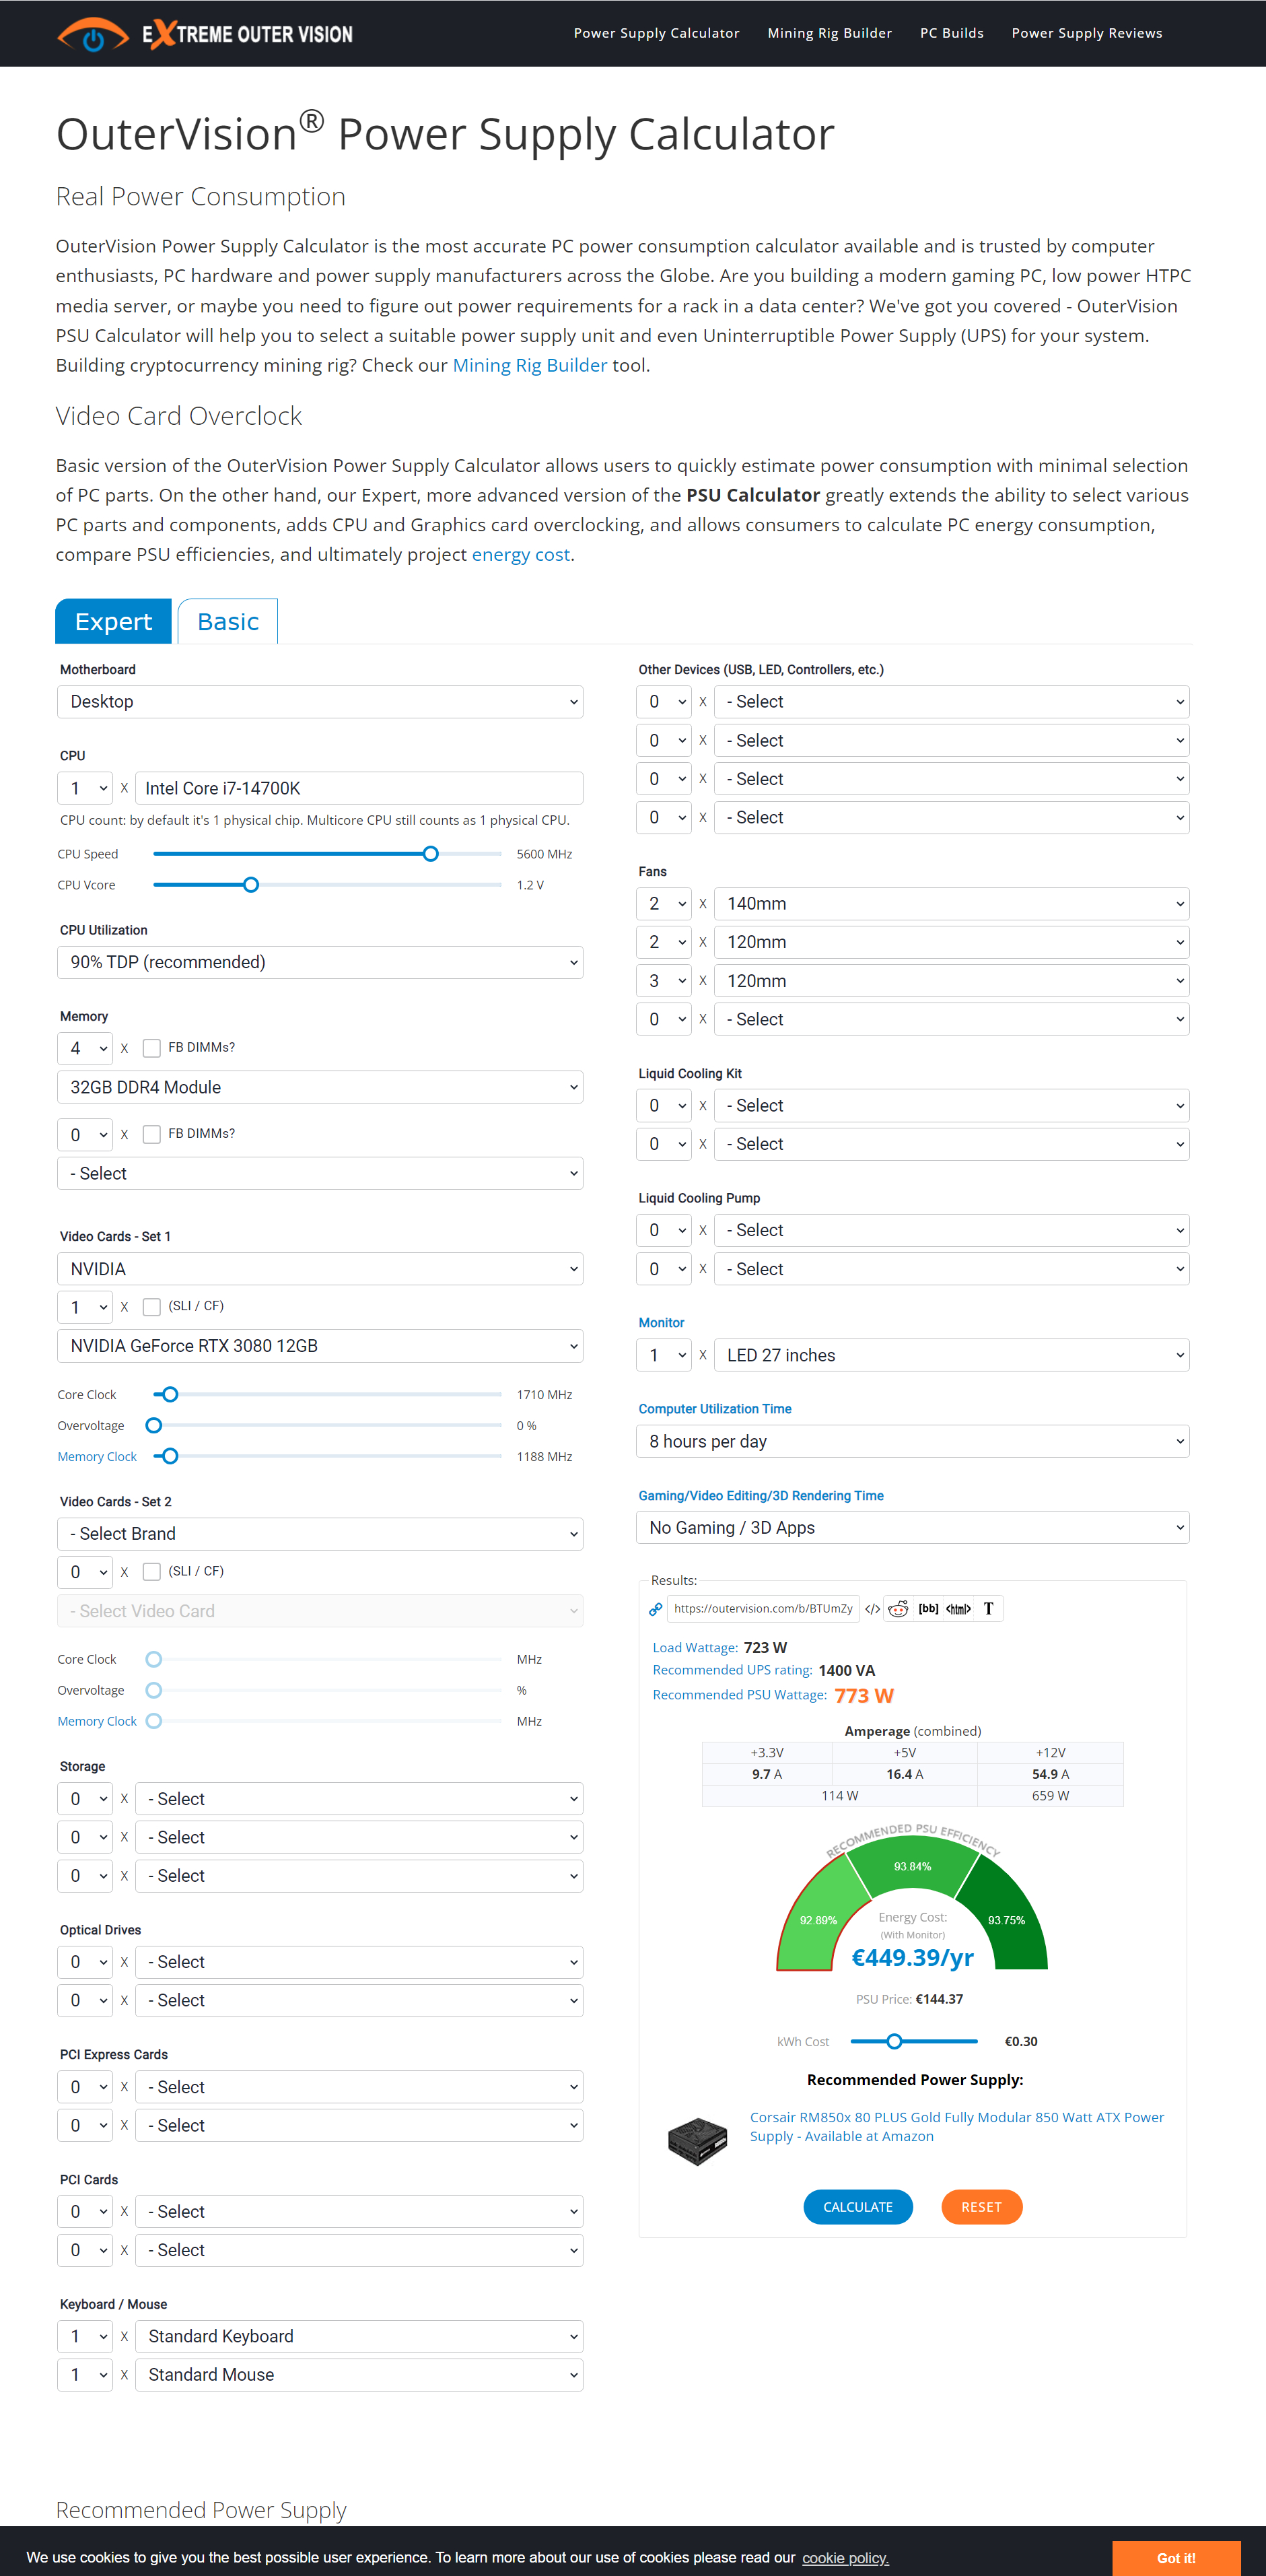Open the NVIDIA GeForce RTX 3080 12GB dropdown

[320, 1346]
